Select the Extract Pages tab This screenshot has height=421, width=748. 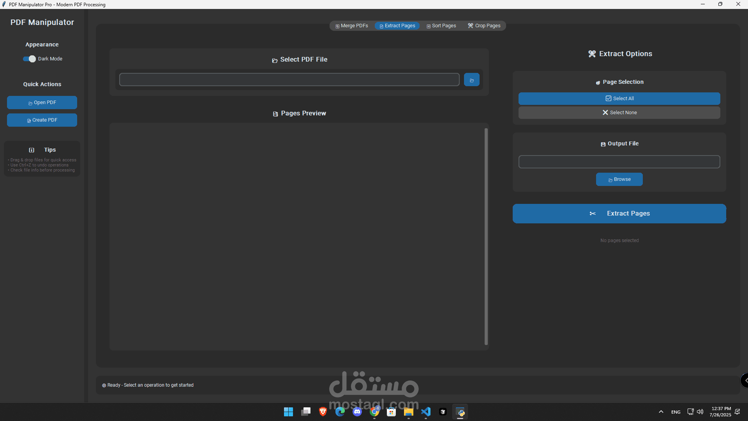397,26
